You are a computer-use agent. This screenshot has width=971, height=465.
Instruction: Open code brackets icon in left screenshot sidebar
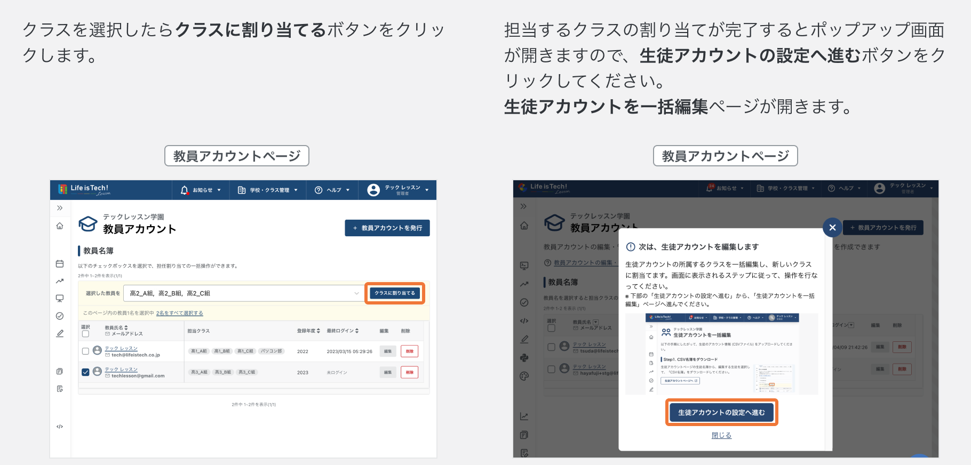pos(60,427)
